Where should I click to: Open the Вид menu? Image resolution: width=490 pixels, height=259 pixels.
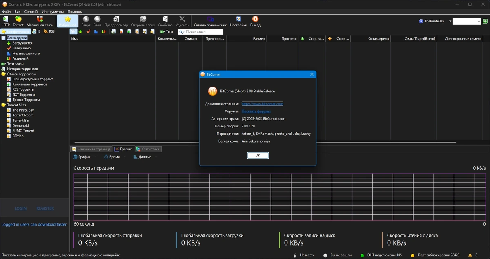[x=18, y=12]
